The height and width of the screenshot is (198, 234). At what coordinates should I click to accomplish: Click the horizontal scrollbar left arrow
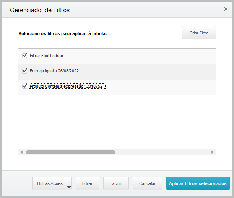[21, 152]
